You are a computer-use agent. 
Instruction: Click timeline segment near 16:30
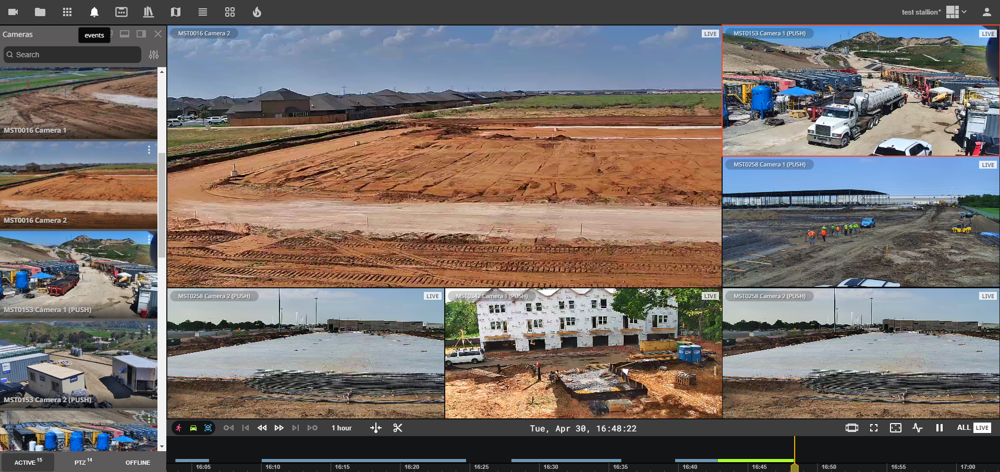click(x=566, y=461)
